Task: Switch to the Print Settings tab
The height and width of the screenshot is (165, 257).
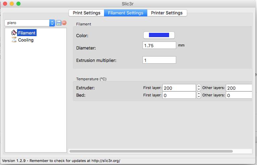Action: coord(87,13)
